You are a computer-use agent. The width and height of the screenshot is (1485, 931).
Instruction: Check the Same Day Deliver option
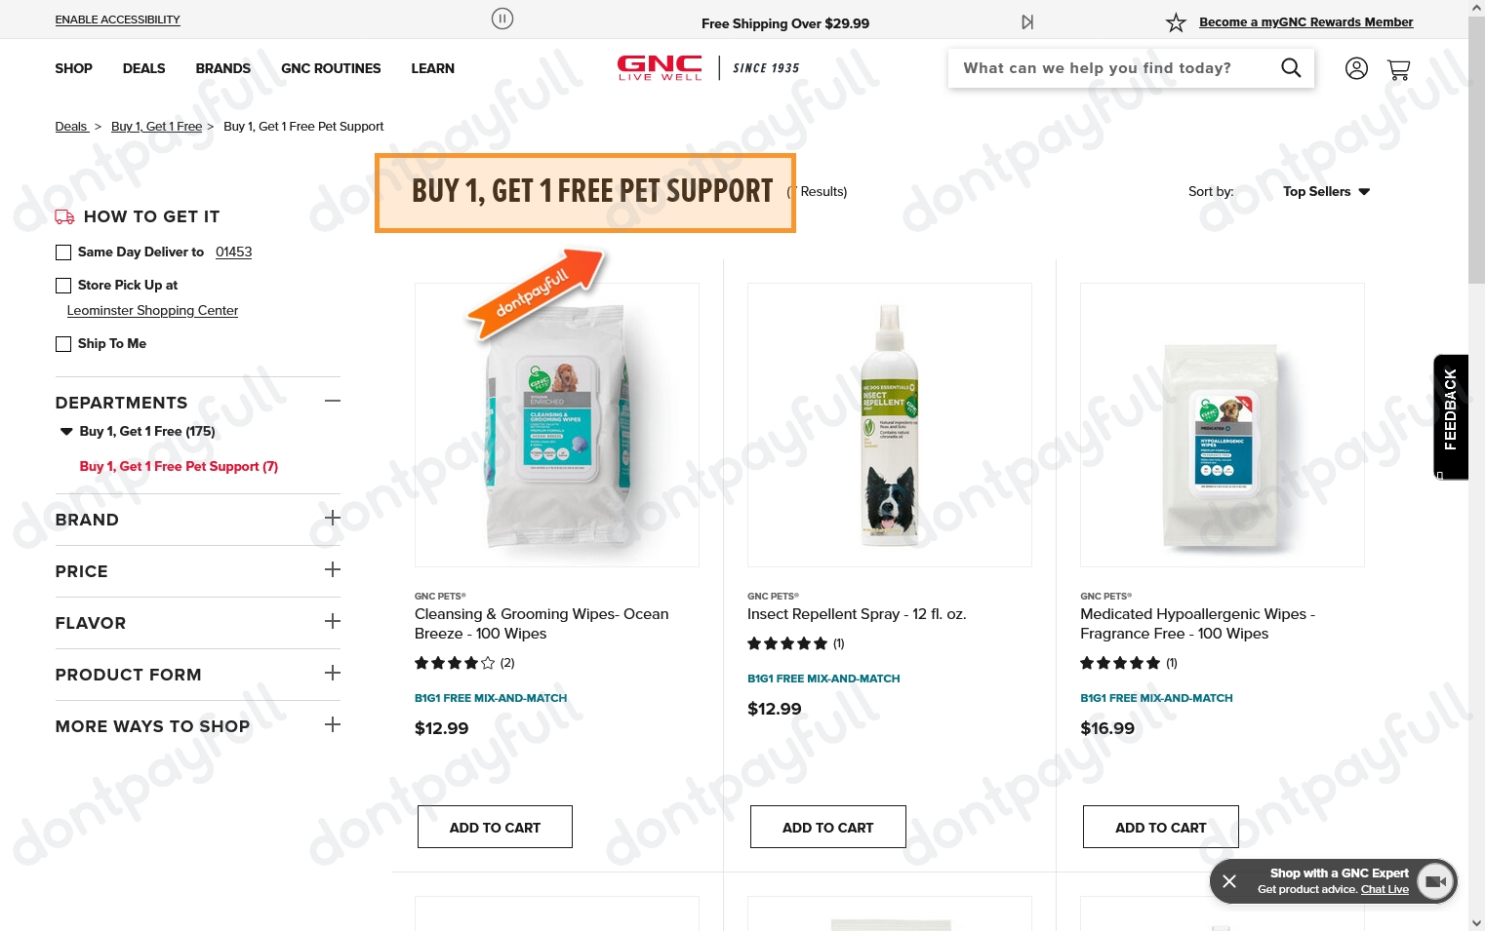pyautogui.click(x=63, y=252)
